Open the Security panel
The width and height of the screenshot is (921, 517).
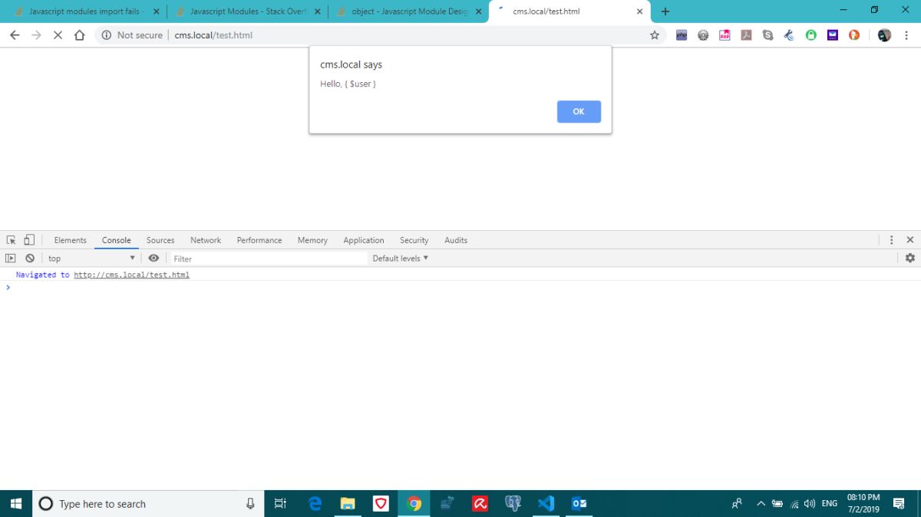pyautogui.click(x=414, y=240)
